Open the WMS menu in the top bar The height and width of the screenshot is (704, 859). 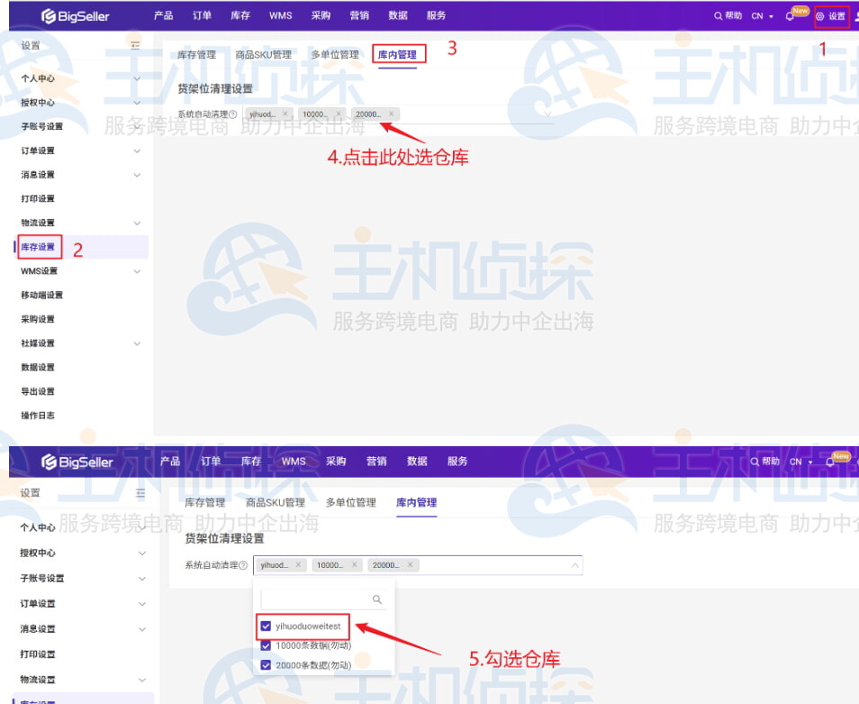tap(280, 14)
